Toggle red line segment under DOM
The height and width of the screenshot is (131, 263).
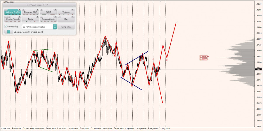(53, 14)
